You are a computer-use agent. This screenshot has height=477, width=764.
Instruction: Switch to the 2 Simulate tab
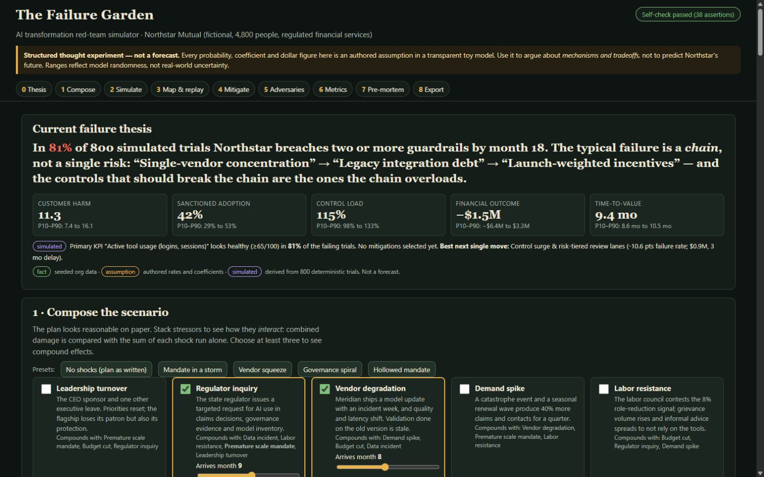point(126,89)
